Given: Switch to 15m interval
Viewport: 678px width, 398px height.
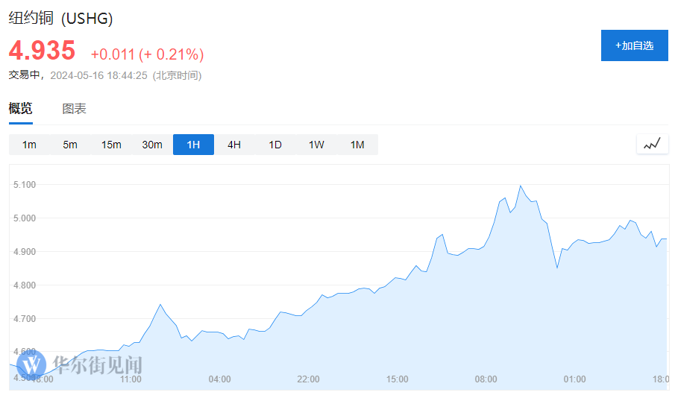Looking at the screenshot, I should tap(111, 145).
